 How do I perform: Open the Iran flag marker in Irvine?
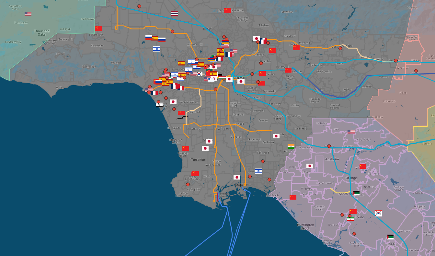(350, 219)
